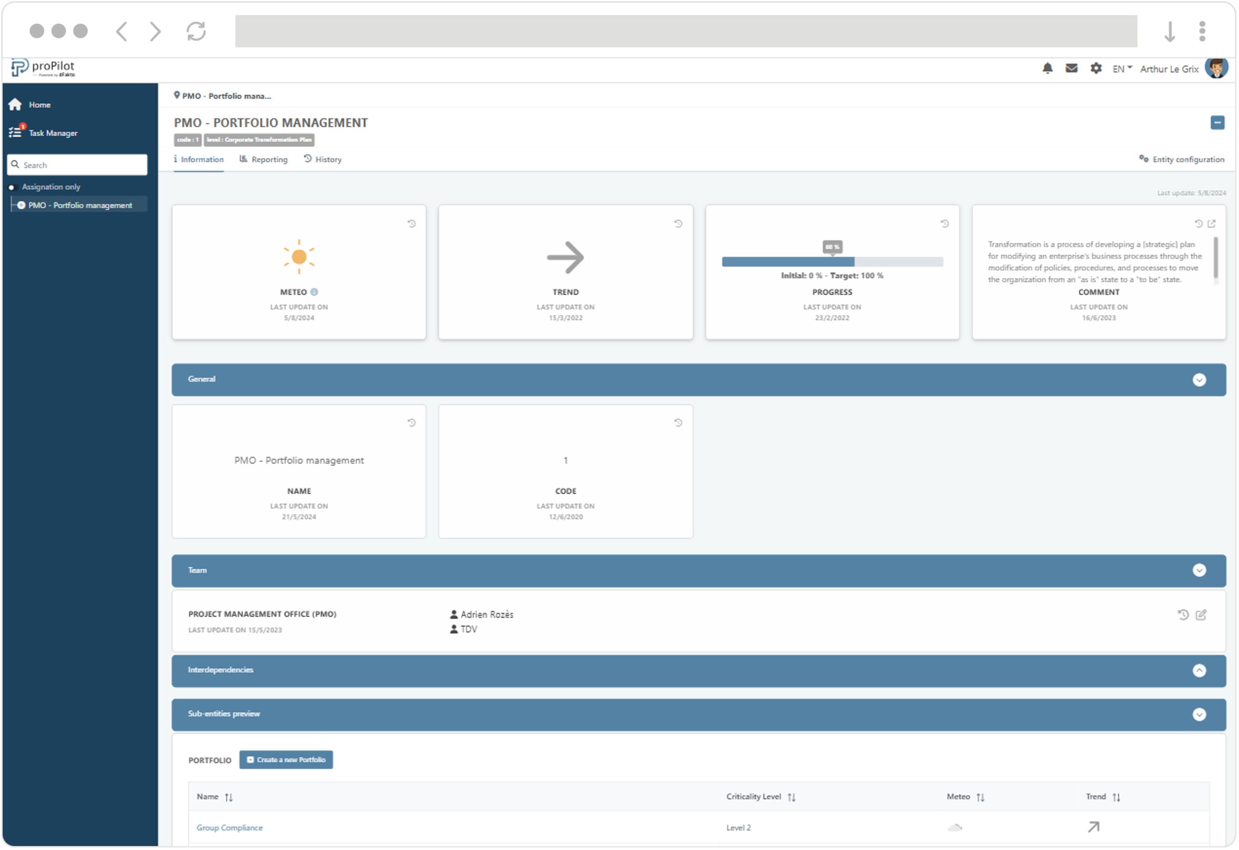Sort portfolio table by Name column
Image resolution: width=1239 pixels, height=850 pixels.
229,798
